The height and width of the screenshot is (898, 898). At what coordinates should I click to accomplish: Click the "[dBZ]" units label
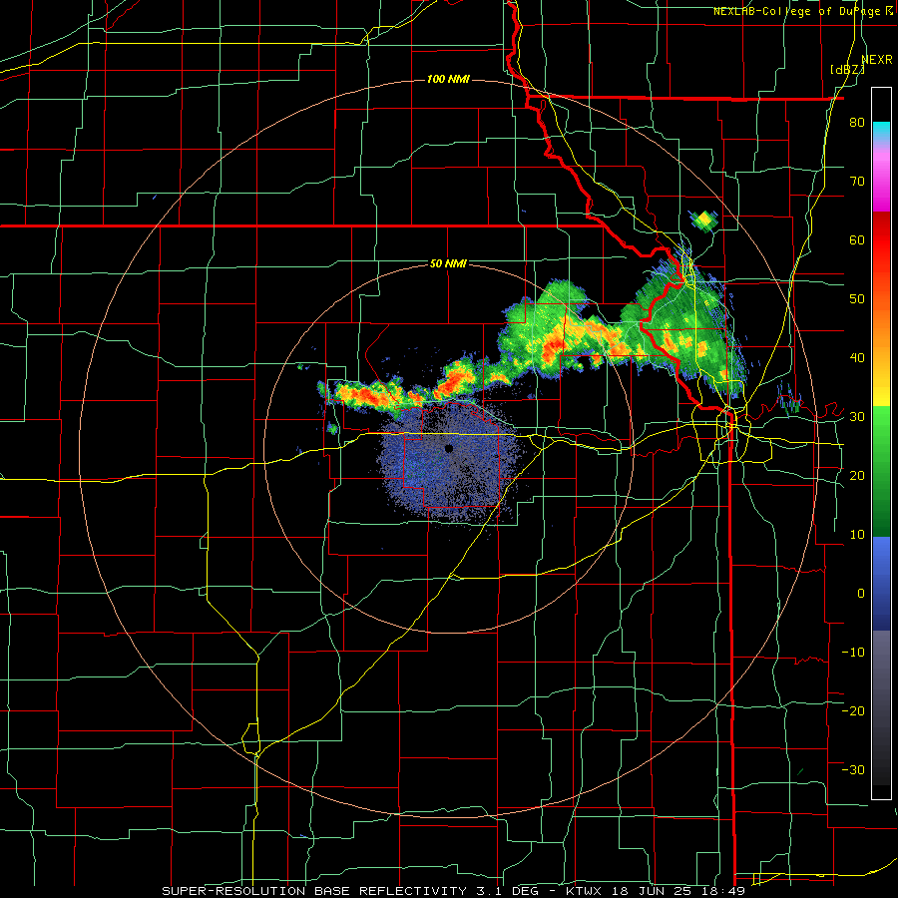click(x=847, y=70)
